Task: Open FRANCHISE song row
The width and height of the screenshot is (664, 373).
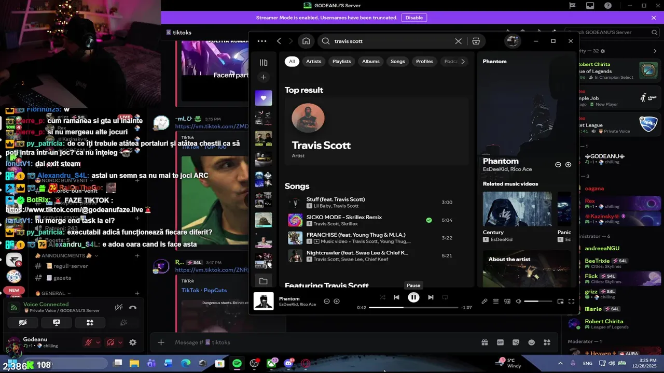Action: point(376,238)
